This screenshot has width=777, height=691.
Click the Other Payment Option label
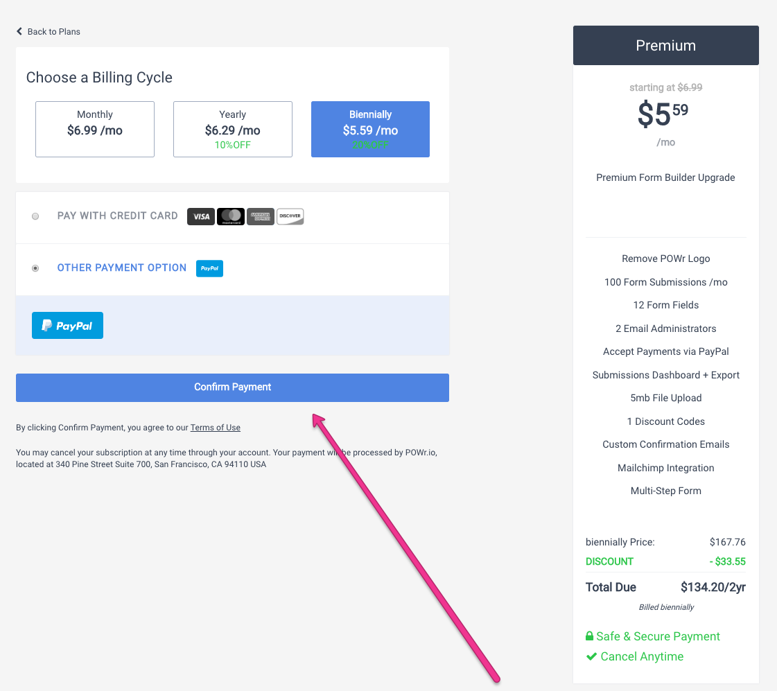(x=122, y=268)
